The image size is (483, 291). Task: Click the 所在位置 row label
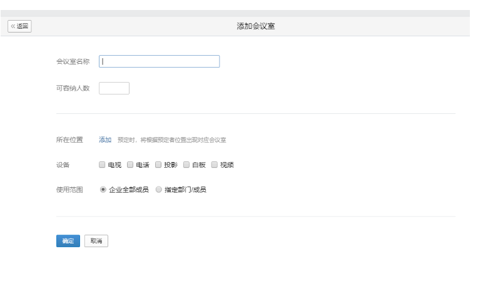point(69,140)
